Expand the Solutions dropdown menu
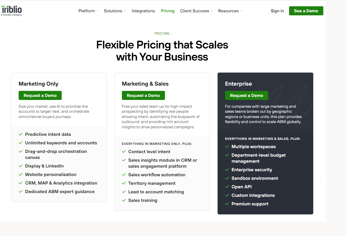 [x=115, y=11]
